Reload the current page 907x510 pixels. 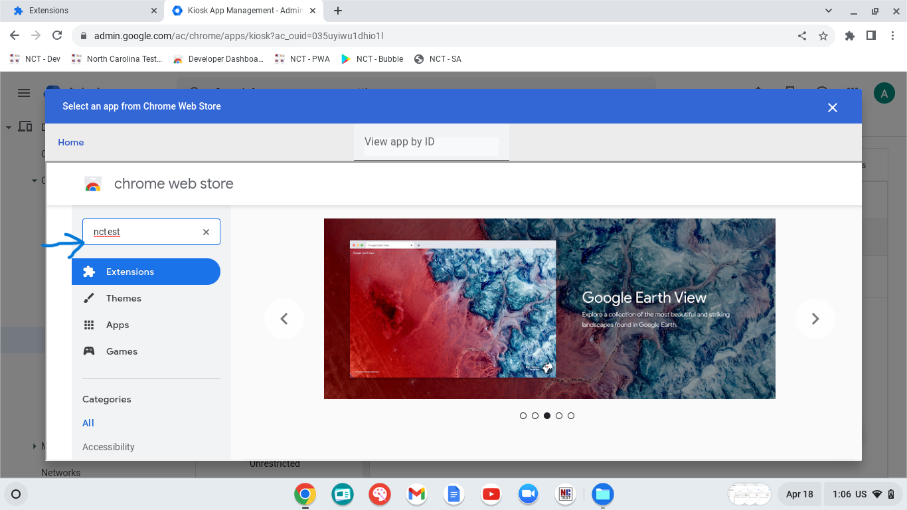click(57, 36)
